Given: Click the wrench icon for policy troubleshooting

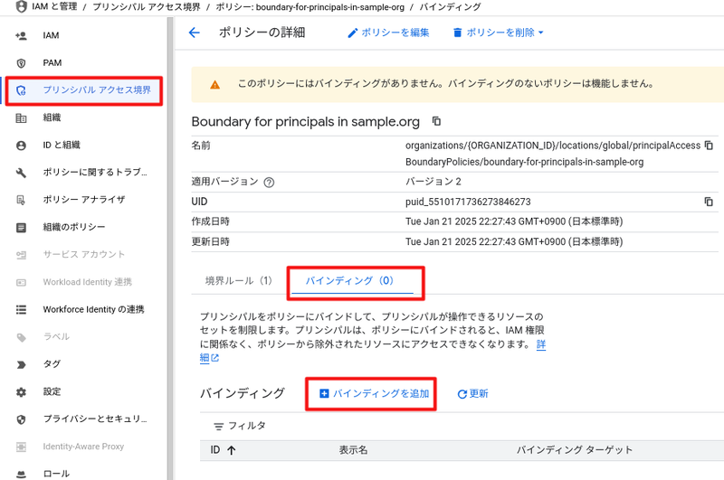Looking at the screenshot, I should click(21, 173).
